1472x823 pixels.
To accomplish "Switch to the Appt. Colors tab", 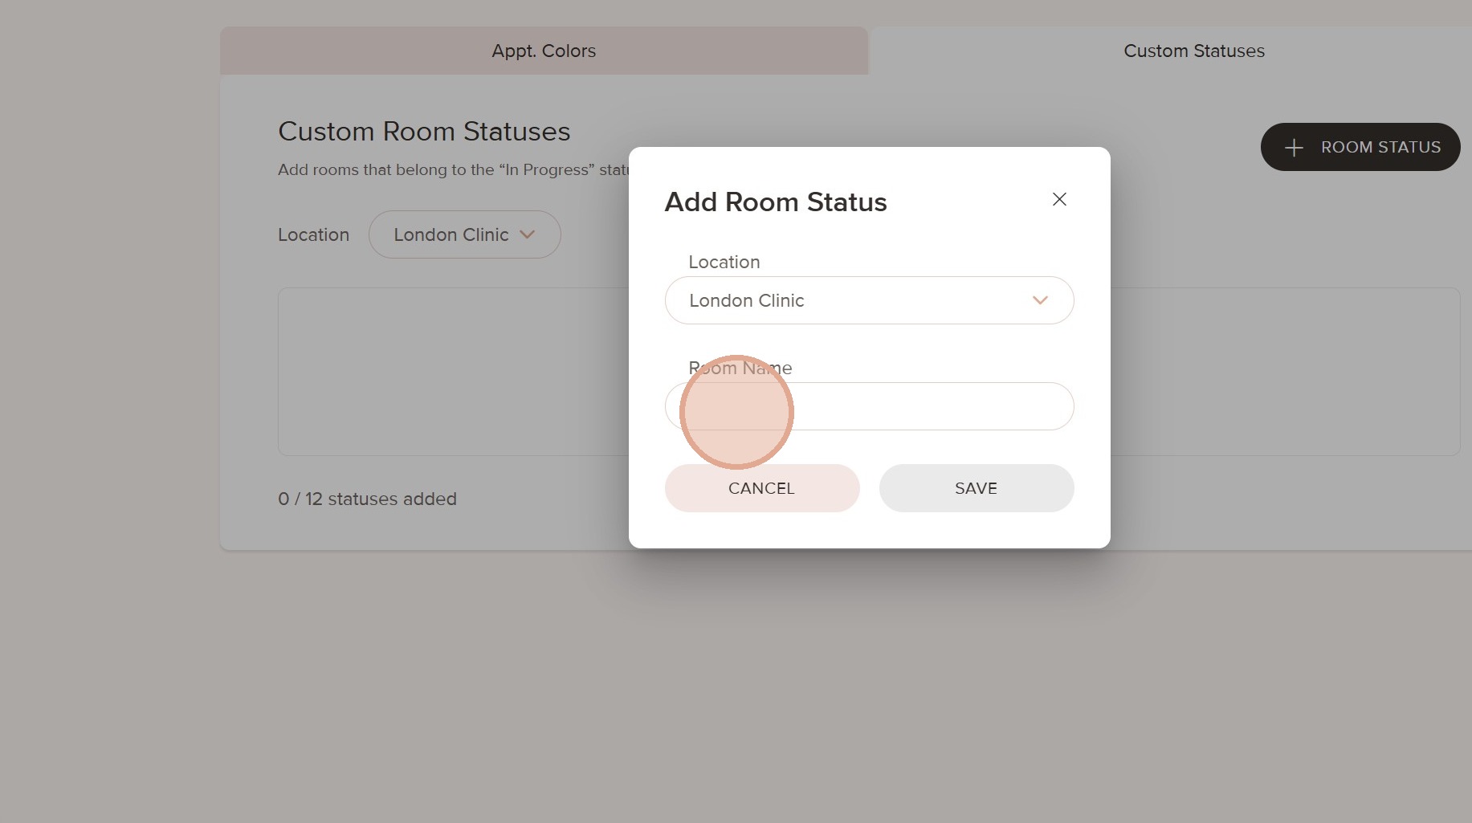I will [x=544, y=51].
